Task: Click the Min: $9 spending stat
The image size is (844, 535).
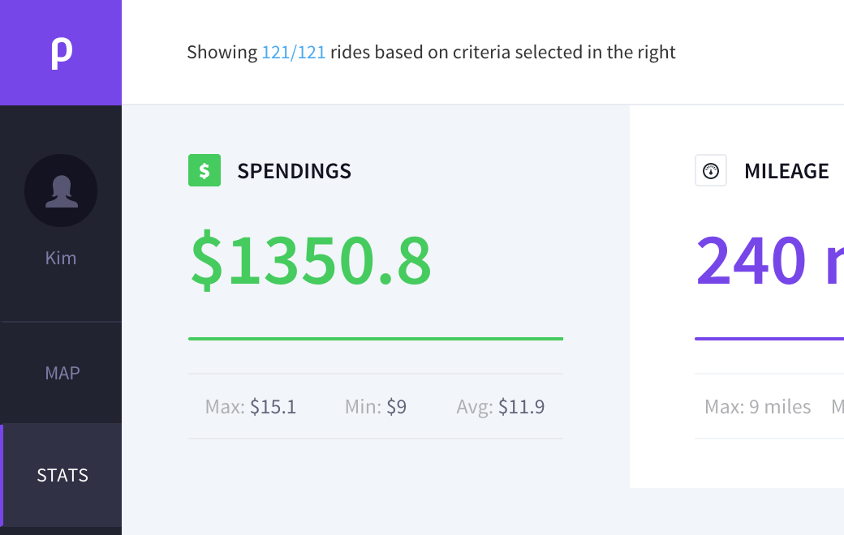Action: pos(376,406)
